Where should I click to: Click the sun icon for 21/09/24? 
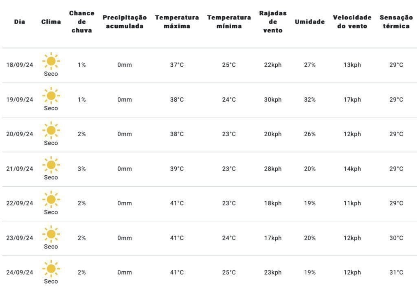51,165
